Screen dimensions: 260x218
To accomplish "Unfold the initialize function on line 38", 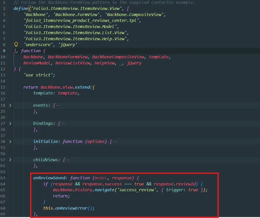I will coord(10,142).
